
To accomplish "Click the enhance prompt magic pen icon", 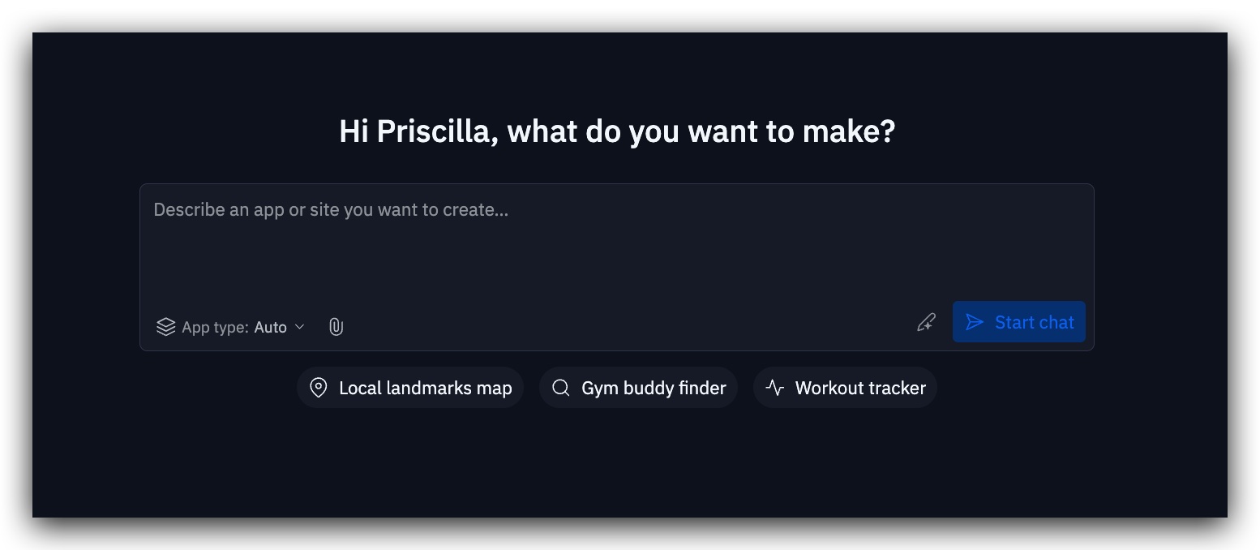I will pos(926,323).
